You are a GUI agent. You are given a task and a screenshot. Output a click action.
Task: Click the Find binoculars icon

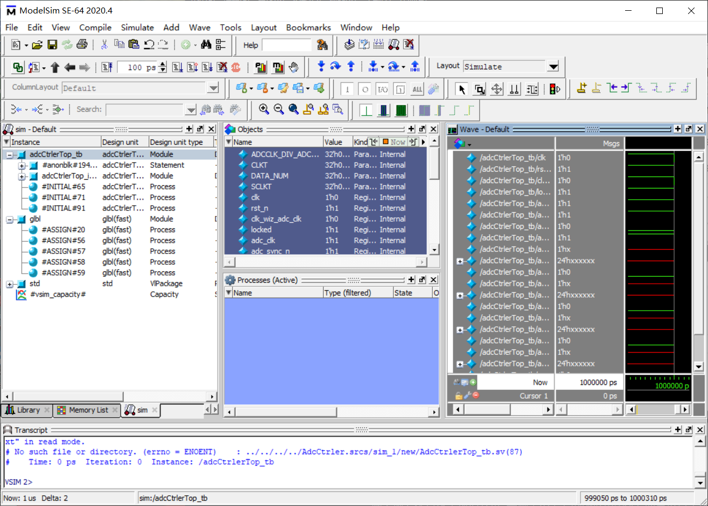point(206,45)
